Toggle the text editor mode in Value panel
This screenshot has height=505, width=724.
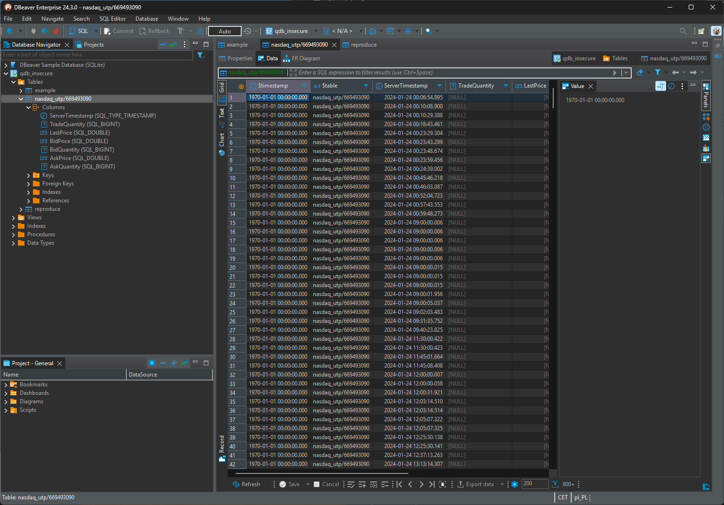click(x=660, y=86)
